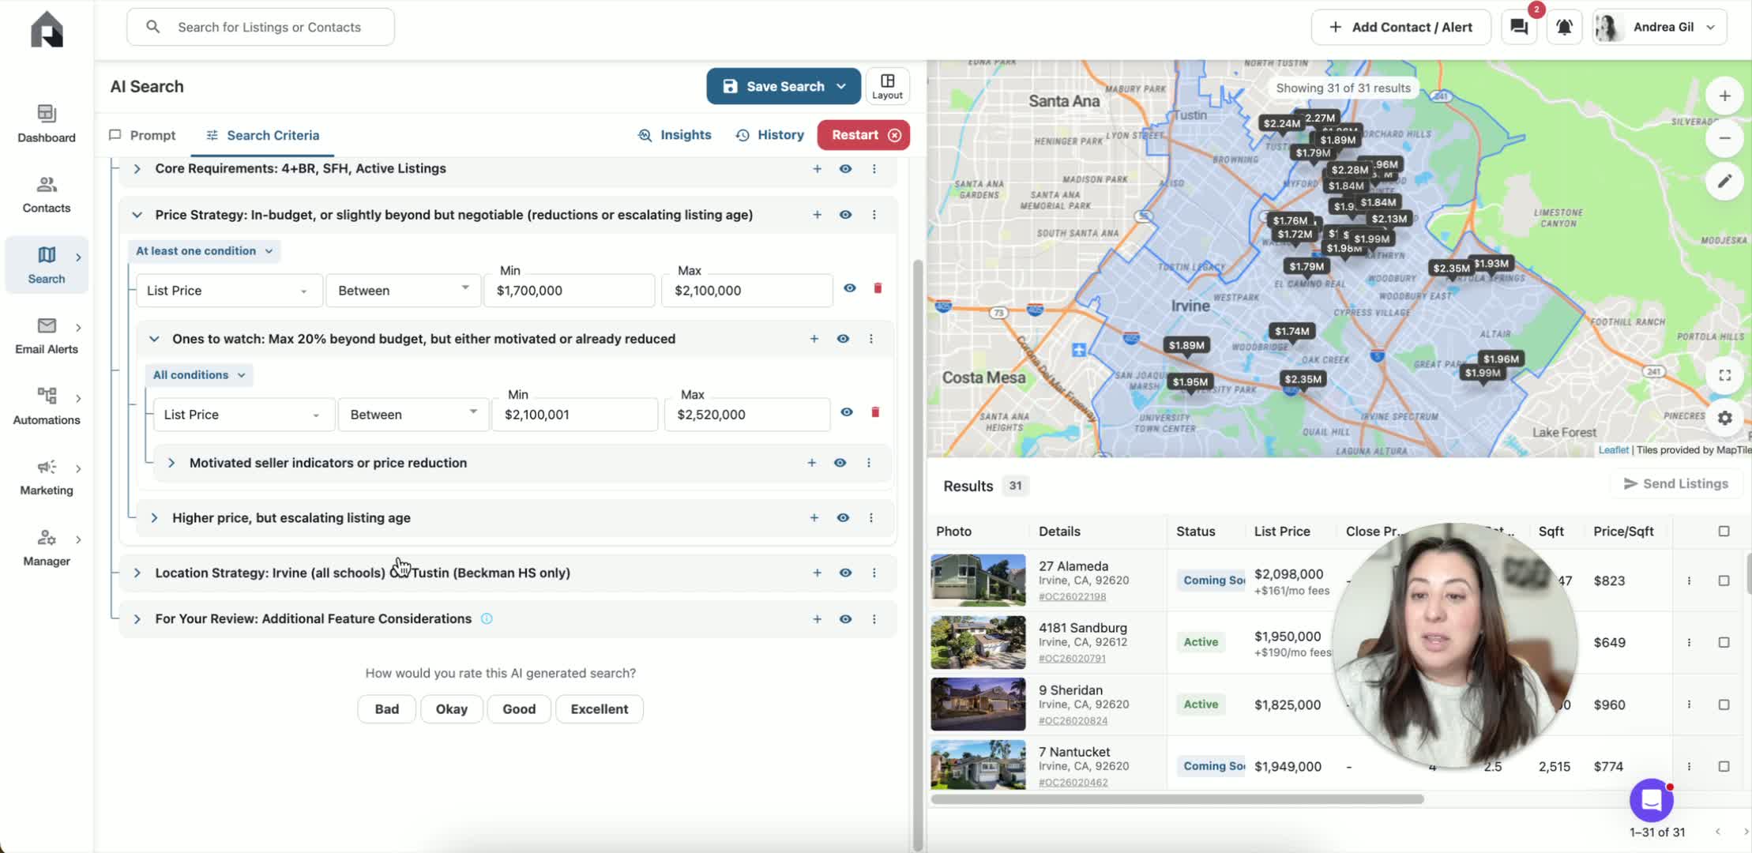1752x853 pixels.
Task: Click the Restart button
Action: point(863,135)
